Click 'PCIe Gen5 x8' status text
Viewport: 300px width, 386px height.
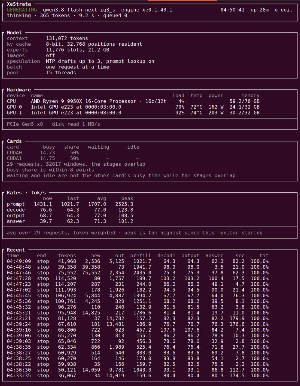[25, 124]
